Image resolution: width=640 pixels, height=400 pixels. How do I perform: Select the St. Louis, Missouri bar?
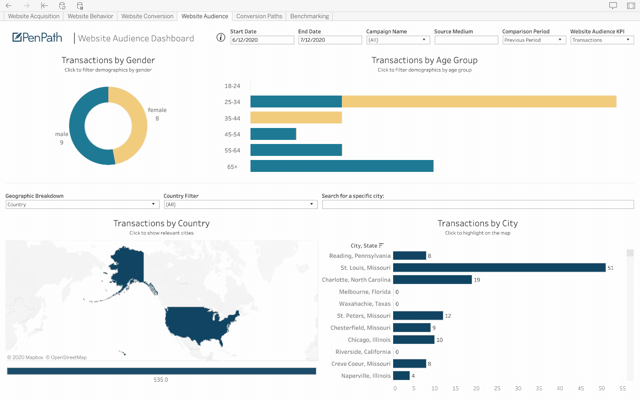pos(498,267)
